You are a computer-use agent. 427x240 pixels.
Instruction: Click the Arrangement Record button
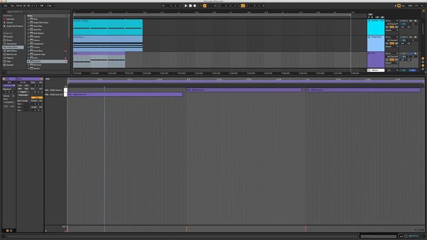[195, 6]
